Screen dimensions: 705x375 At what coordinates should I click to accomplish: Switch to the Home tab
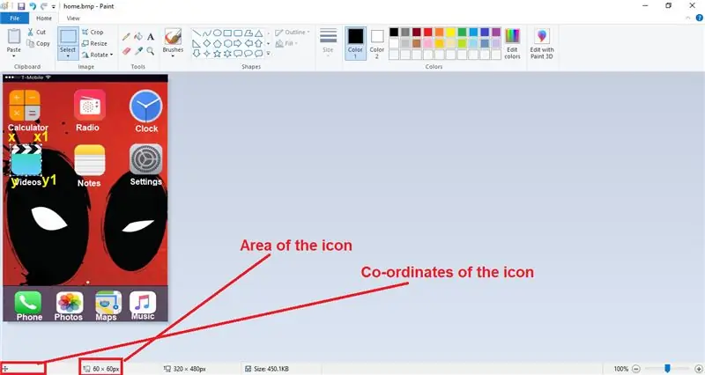[x=43, y=18]
